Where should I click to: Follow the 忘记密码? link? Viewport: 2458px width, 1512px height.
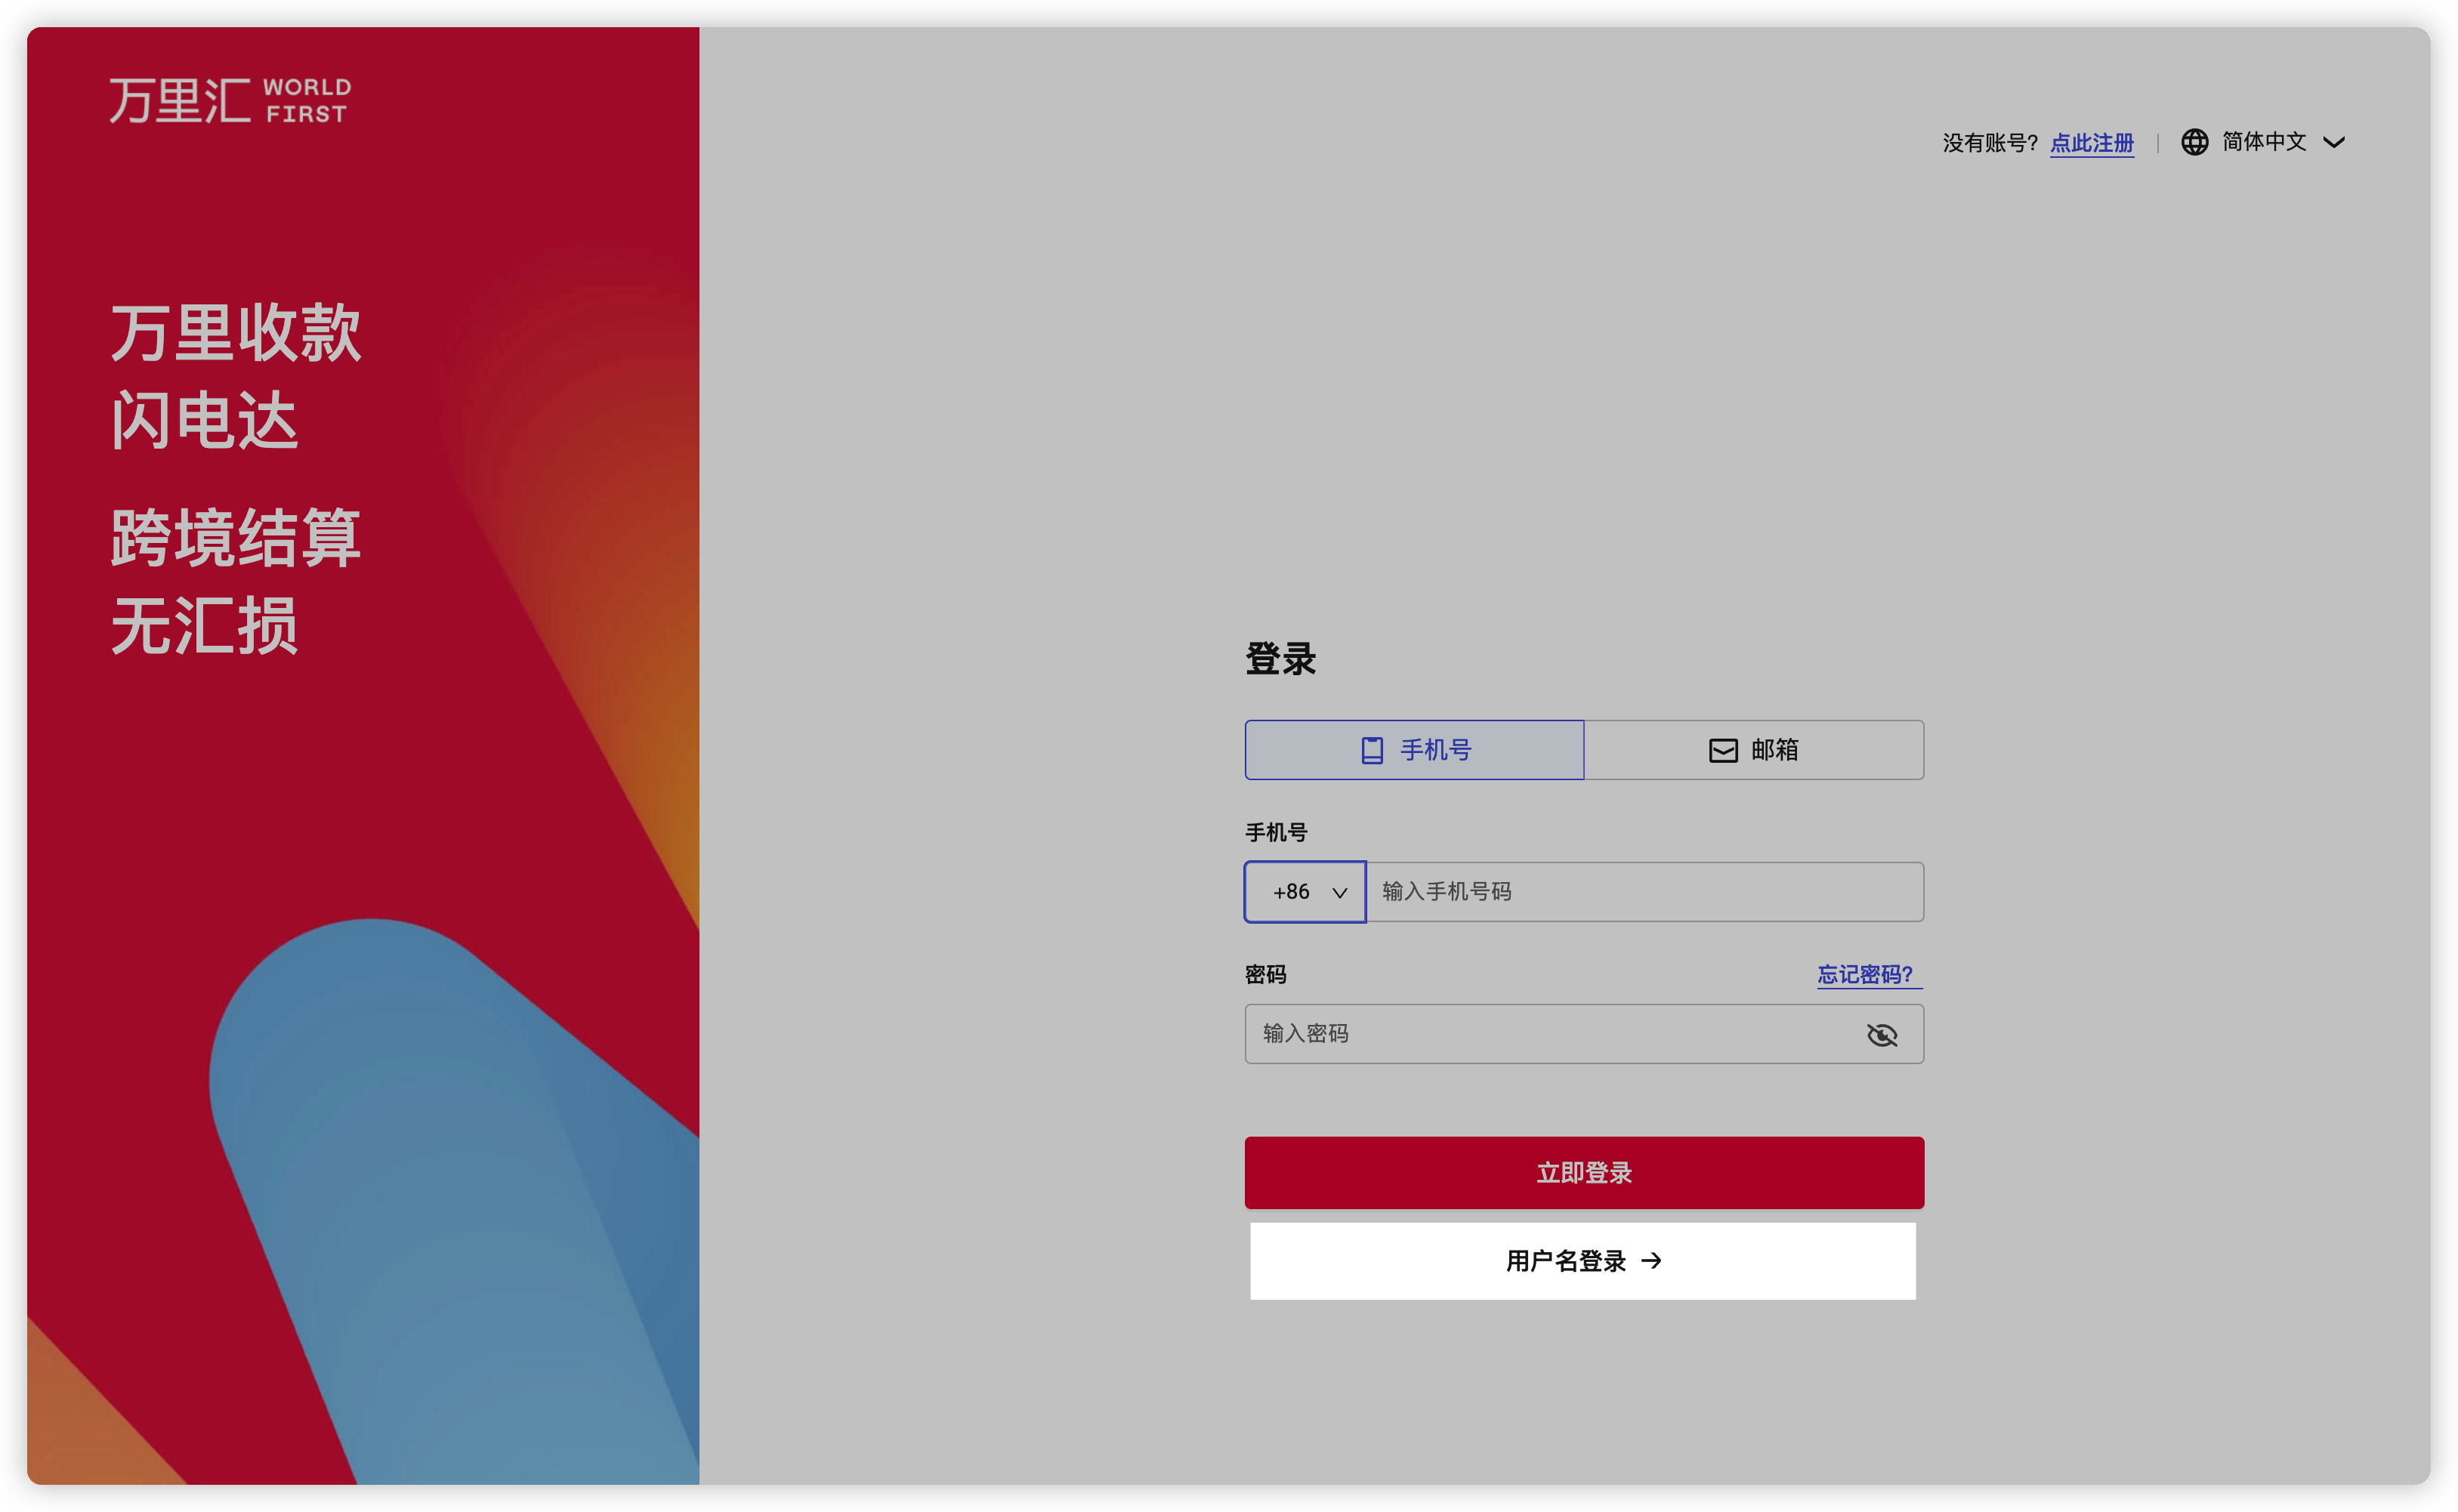[x=1865, y=974]
